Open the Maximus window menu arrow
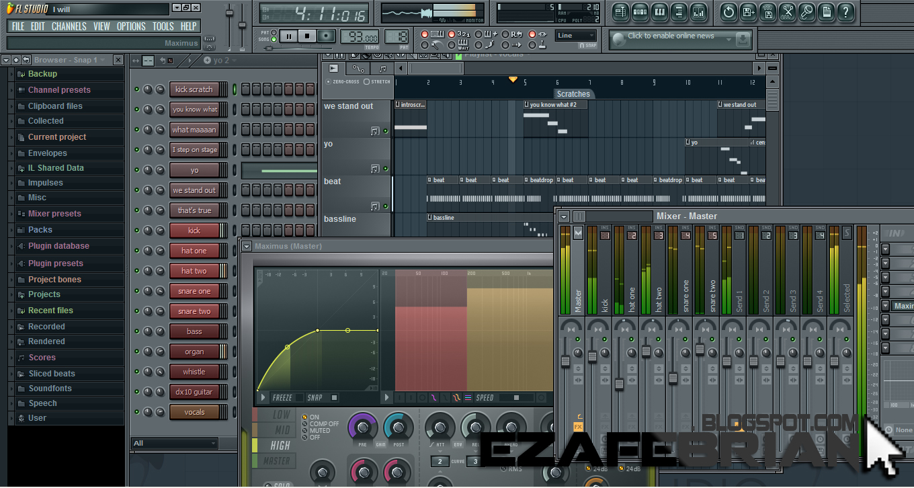Screen dimensions: 914x488 click(247, 247)
